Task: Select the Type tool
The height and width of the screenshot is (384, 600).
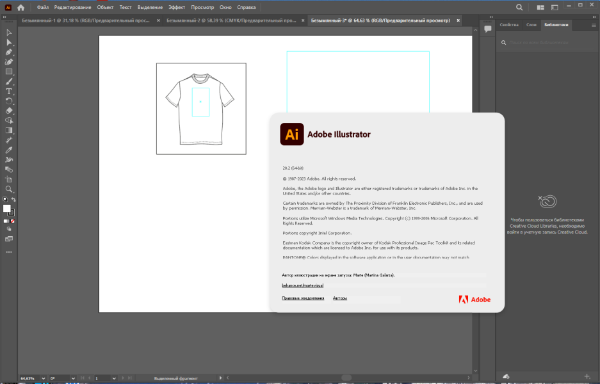Action: [x=9, y=91]
